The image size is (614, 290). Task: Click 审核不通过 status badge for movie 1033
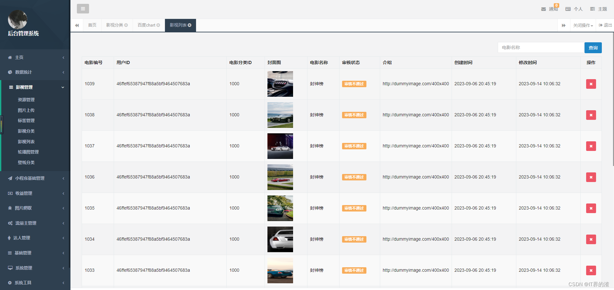(x=354, y=270)
